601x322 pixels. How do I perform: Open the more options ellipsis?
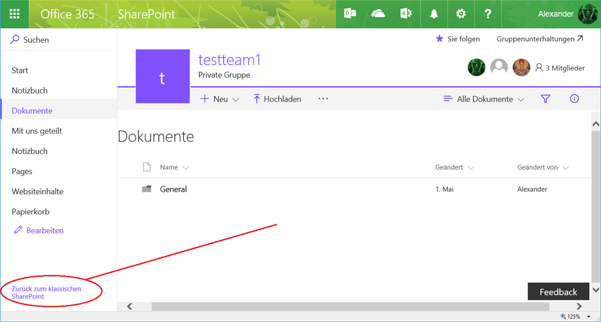tap(323, 99)
